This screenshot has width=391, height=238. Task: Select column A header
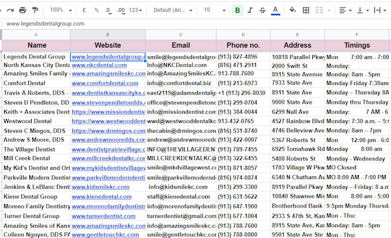(36, 35)
